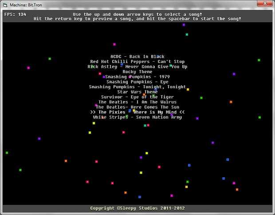This screenshot has height=215, width=275.
Task: Click the Machina Bit.Tron title bar icon
Action: tap(5, 4)
